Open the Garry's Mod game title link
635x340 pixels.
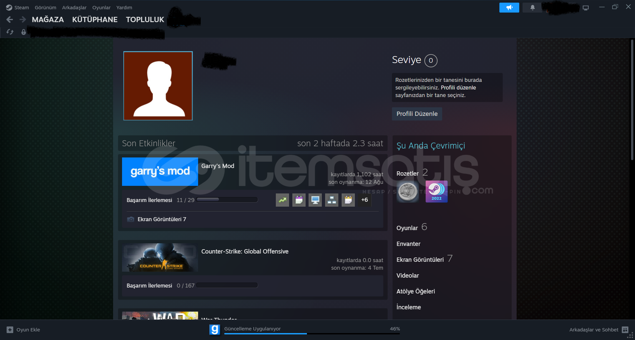(x=218, y=166)
